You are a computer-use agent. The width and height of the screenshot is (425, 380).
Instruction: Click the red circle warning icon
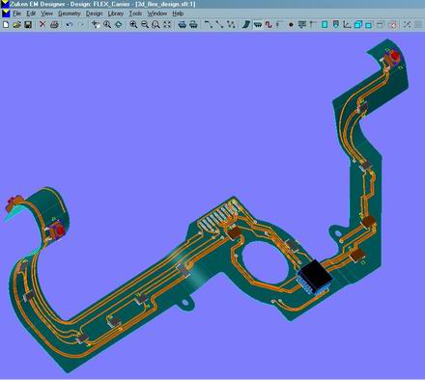coord(392,24)
